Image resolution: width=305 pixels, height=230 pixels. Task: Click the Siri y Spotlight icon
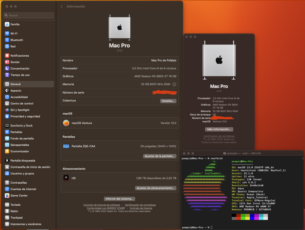pos(7,110)
